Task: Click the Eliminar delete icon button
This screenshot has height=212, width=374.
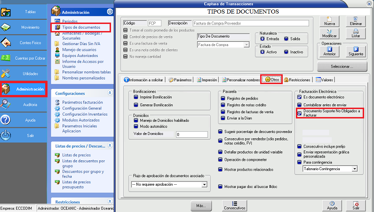Action: pyautogui.click(x=356, y=21)
